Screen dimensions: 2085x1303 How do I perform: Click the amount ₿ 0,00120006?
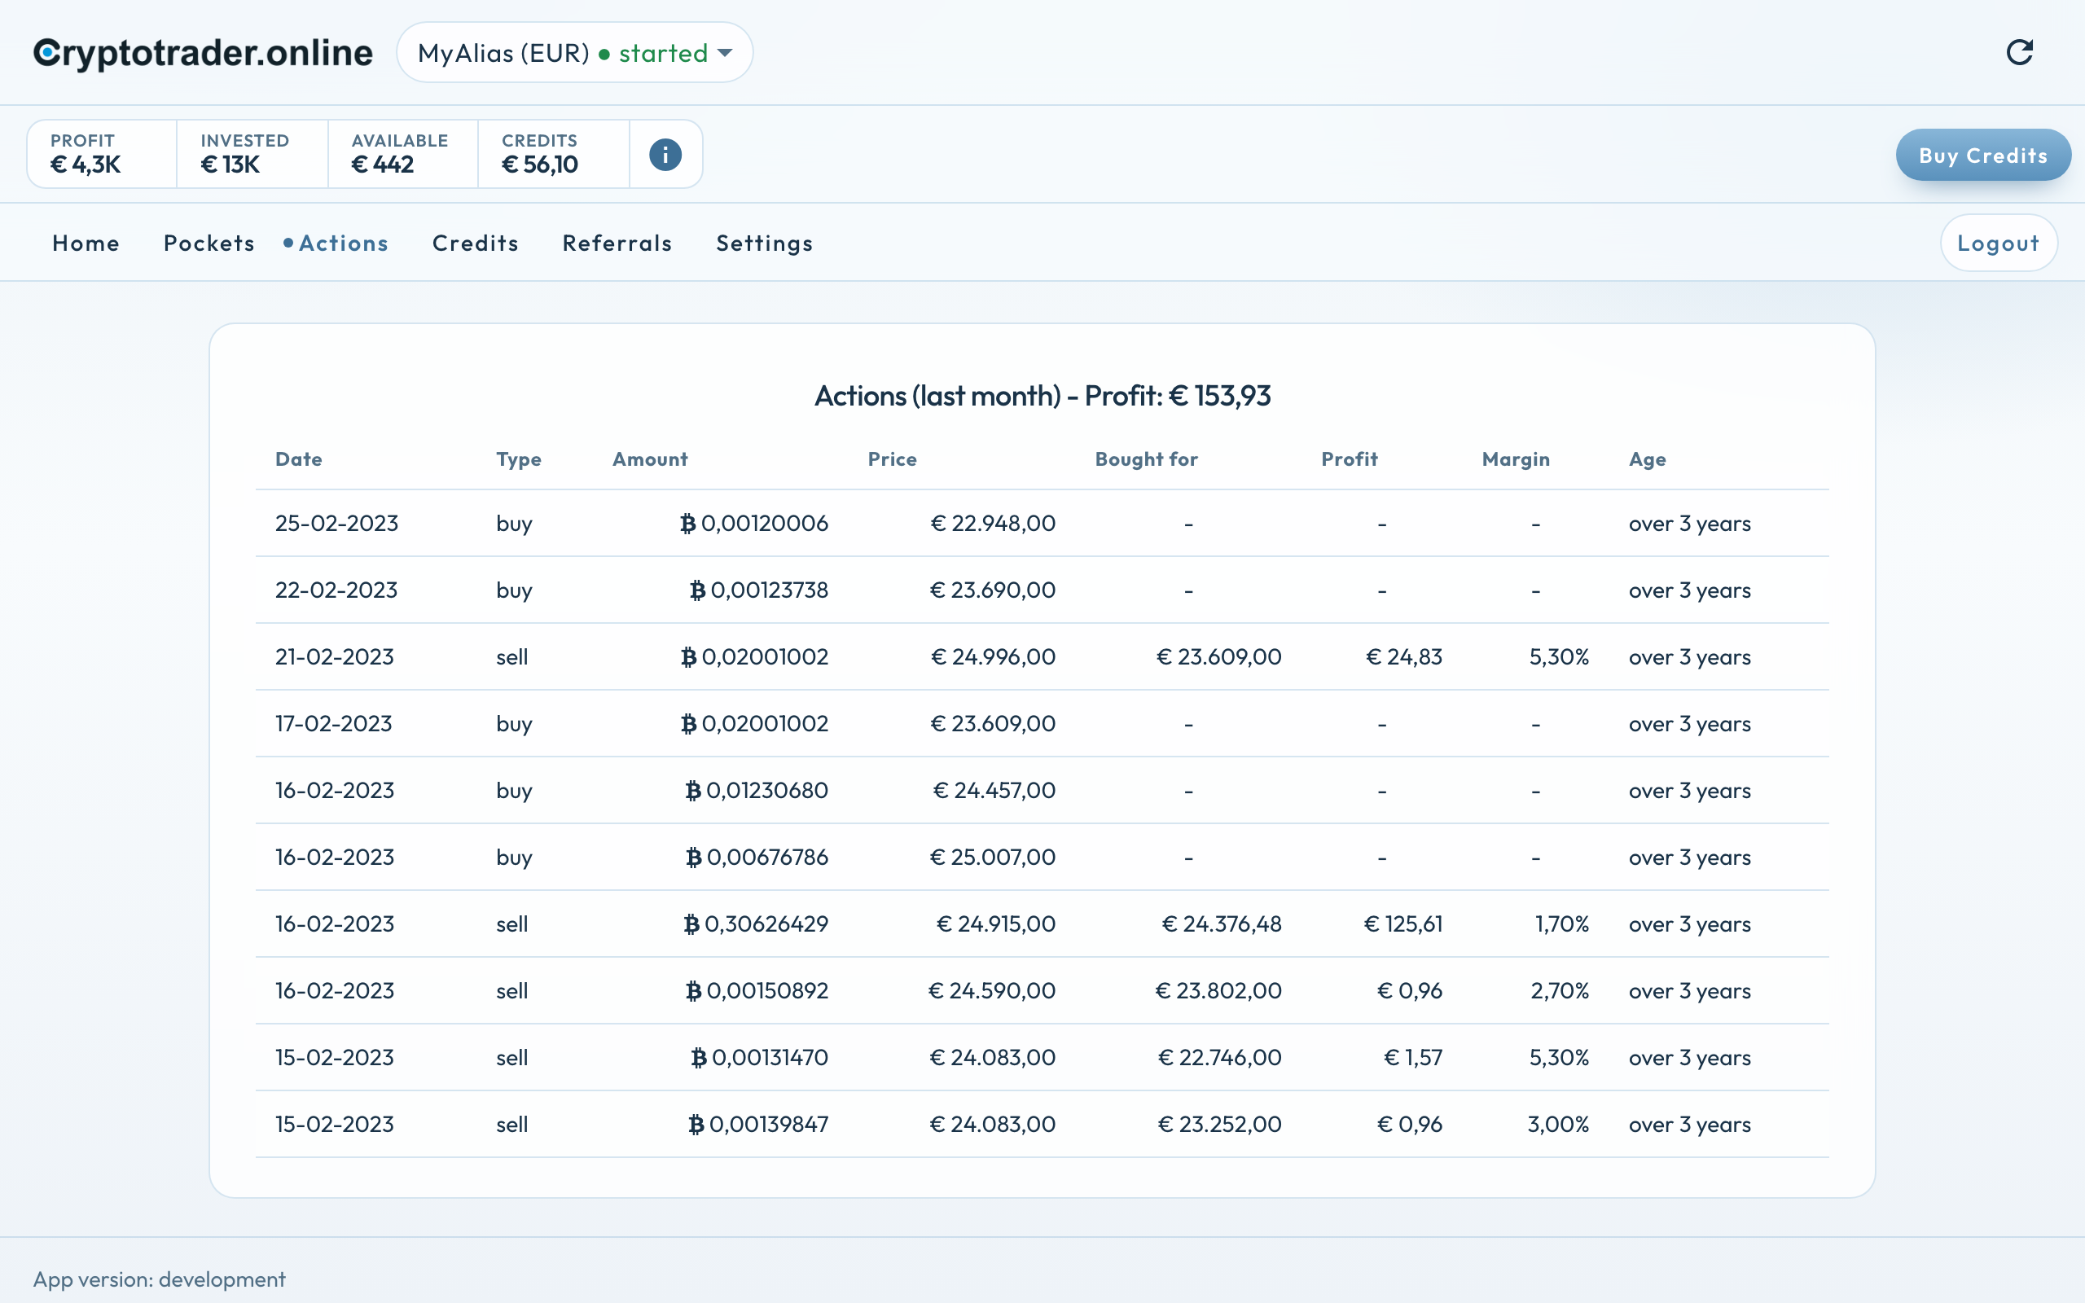754,523
